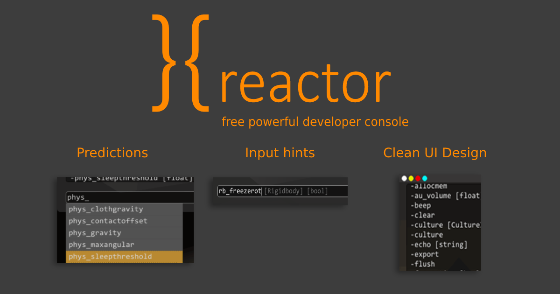Select the -beep command in the command list
Screen dimensions: 560x294
420,205
